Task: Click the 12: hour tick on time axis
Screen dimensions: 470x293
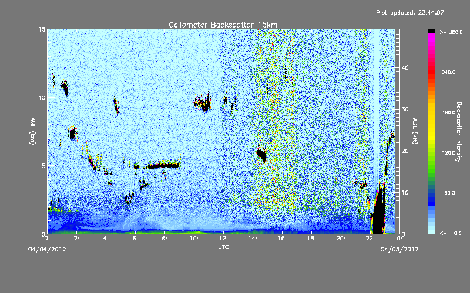Action: click(223, 239)
